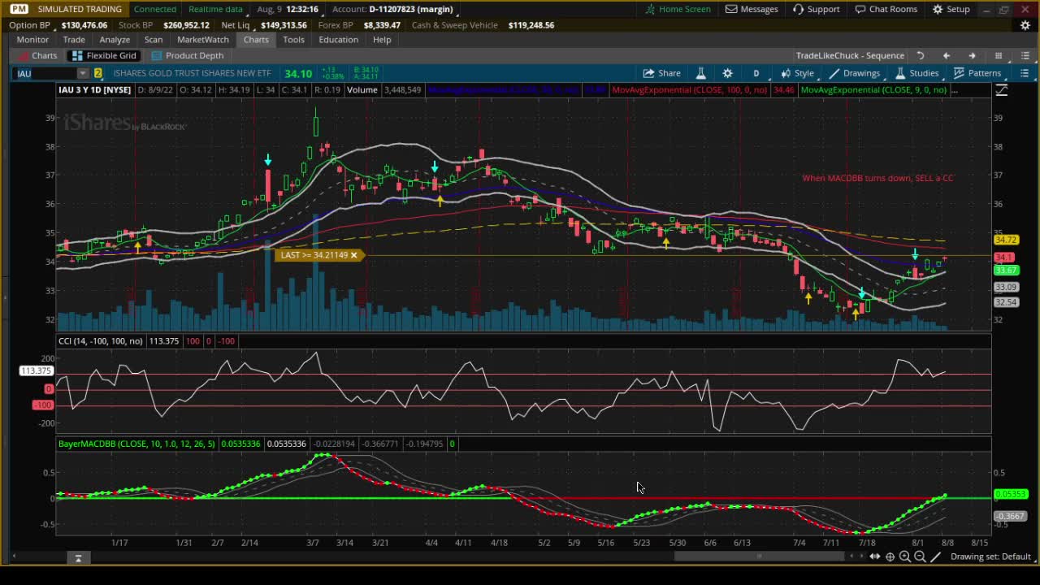Click Realtime data status
The image size is (1040, 585).
215,9
